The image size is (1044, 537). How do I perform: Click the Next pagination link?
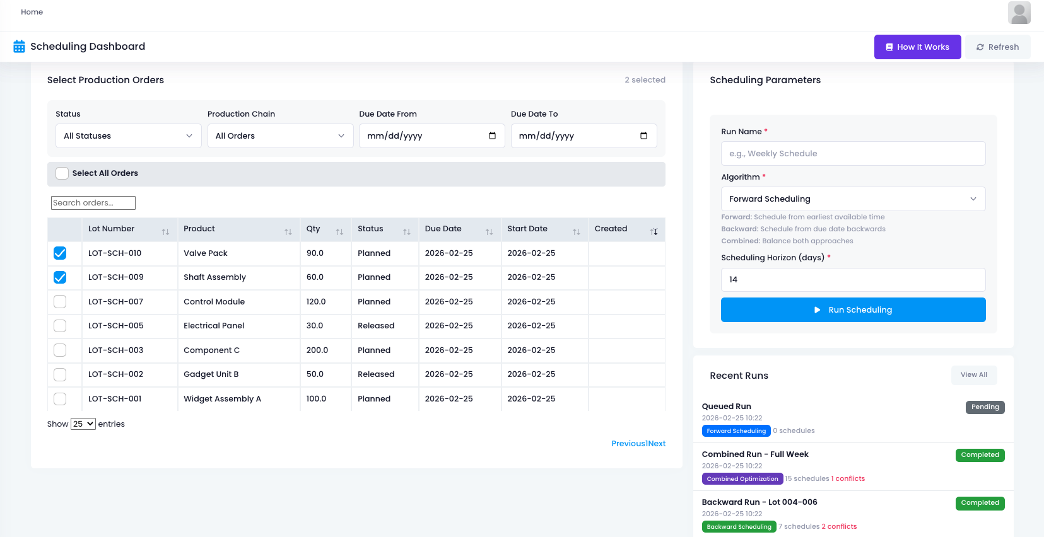point(657,444)
